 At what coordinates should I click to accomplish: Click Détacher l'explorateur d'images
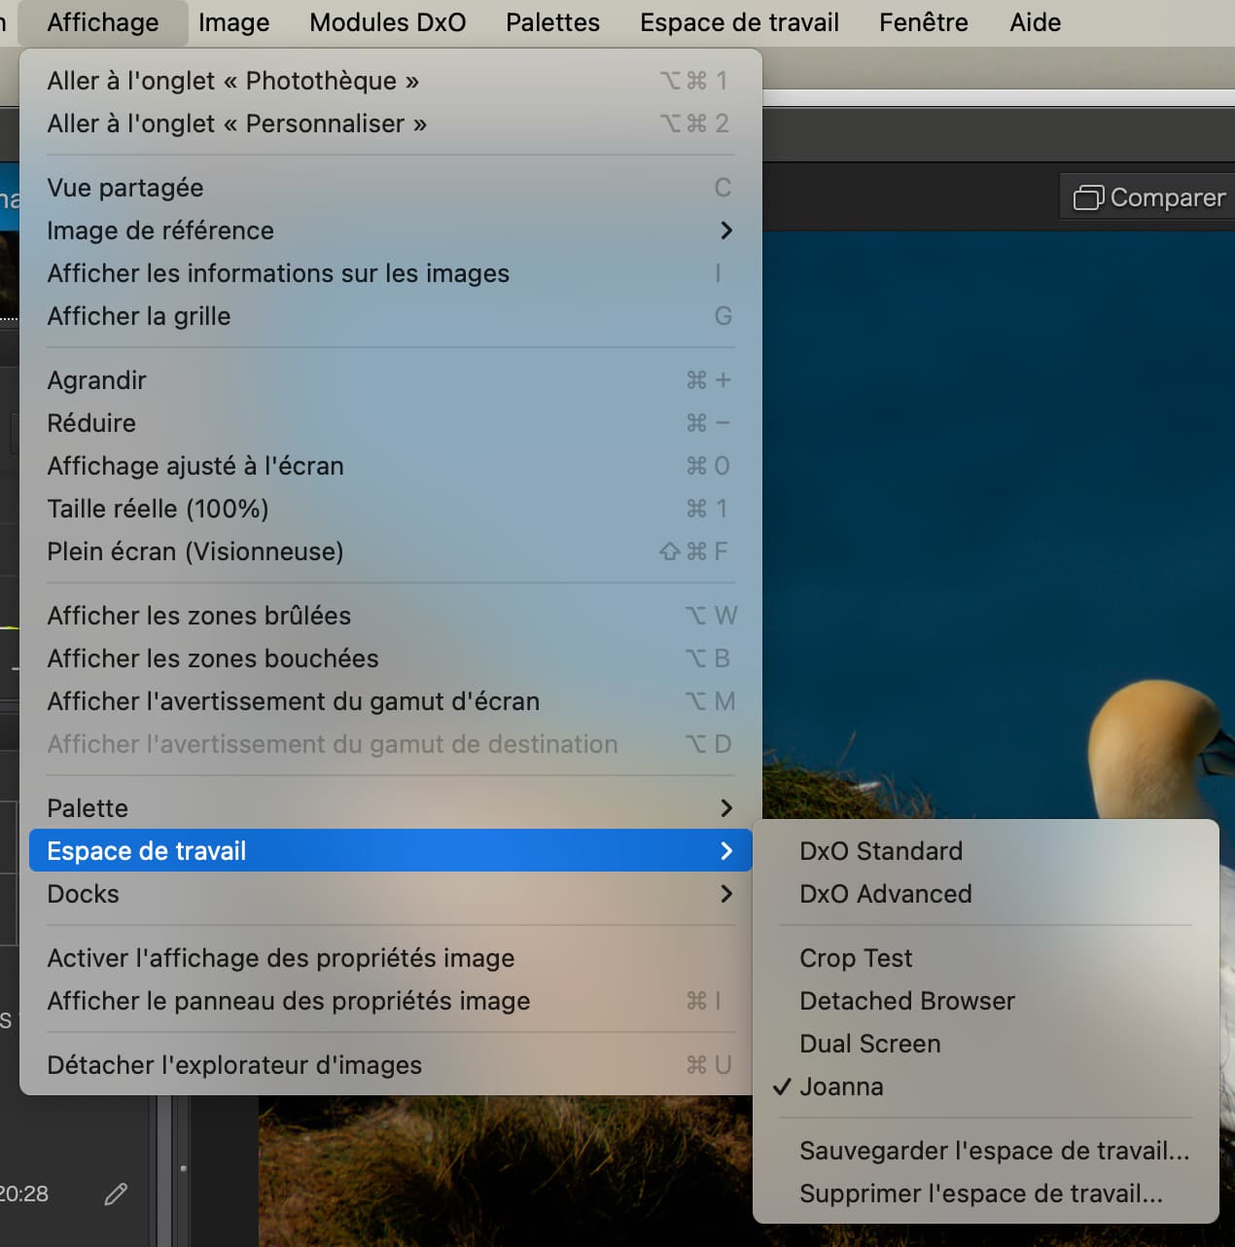pyautogui.click(x=234, y=1065)
